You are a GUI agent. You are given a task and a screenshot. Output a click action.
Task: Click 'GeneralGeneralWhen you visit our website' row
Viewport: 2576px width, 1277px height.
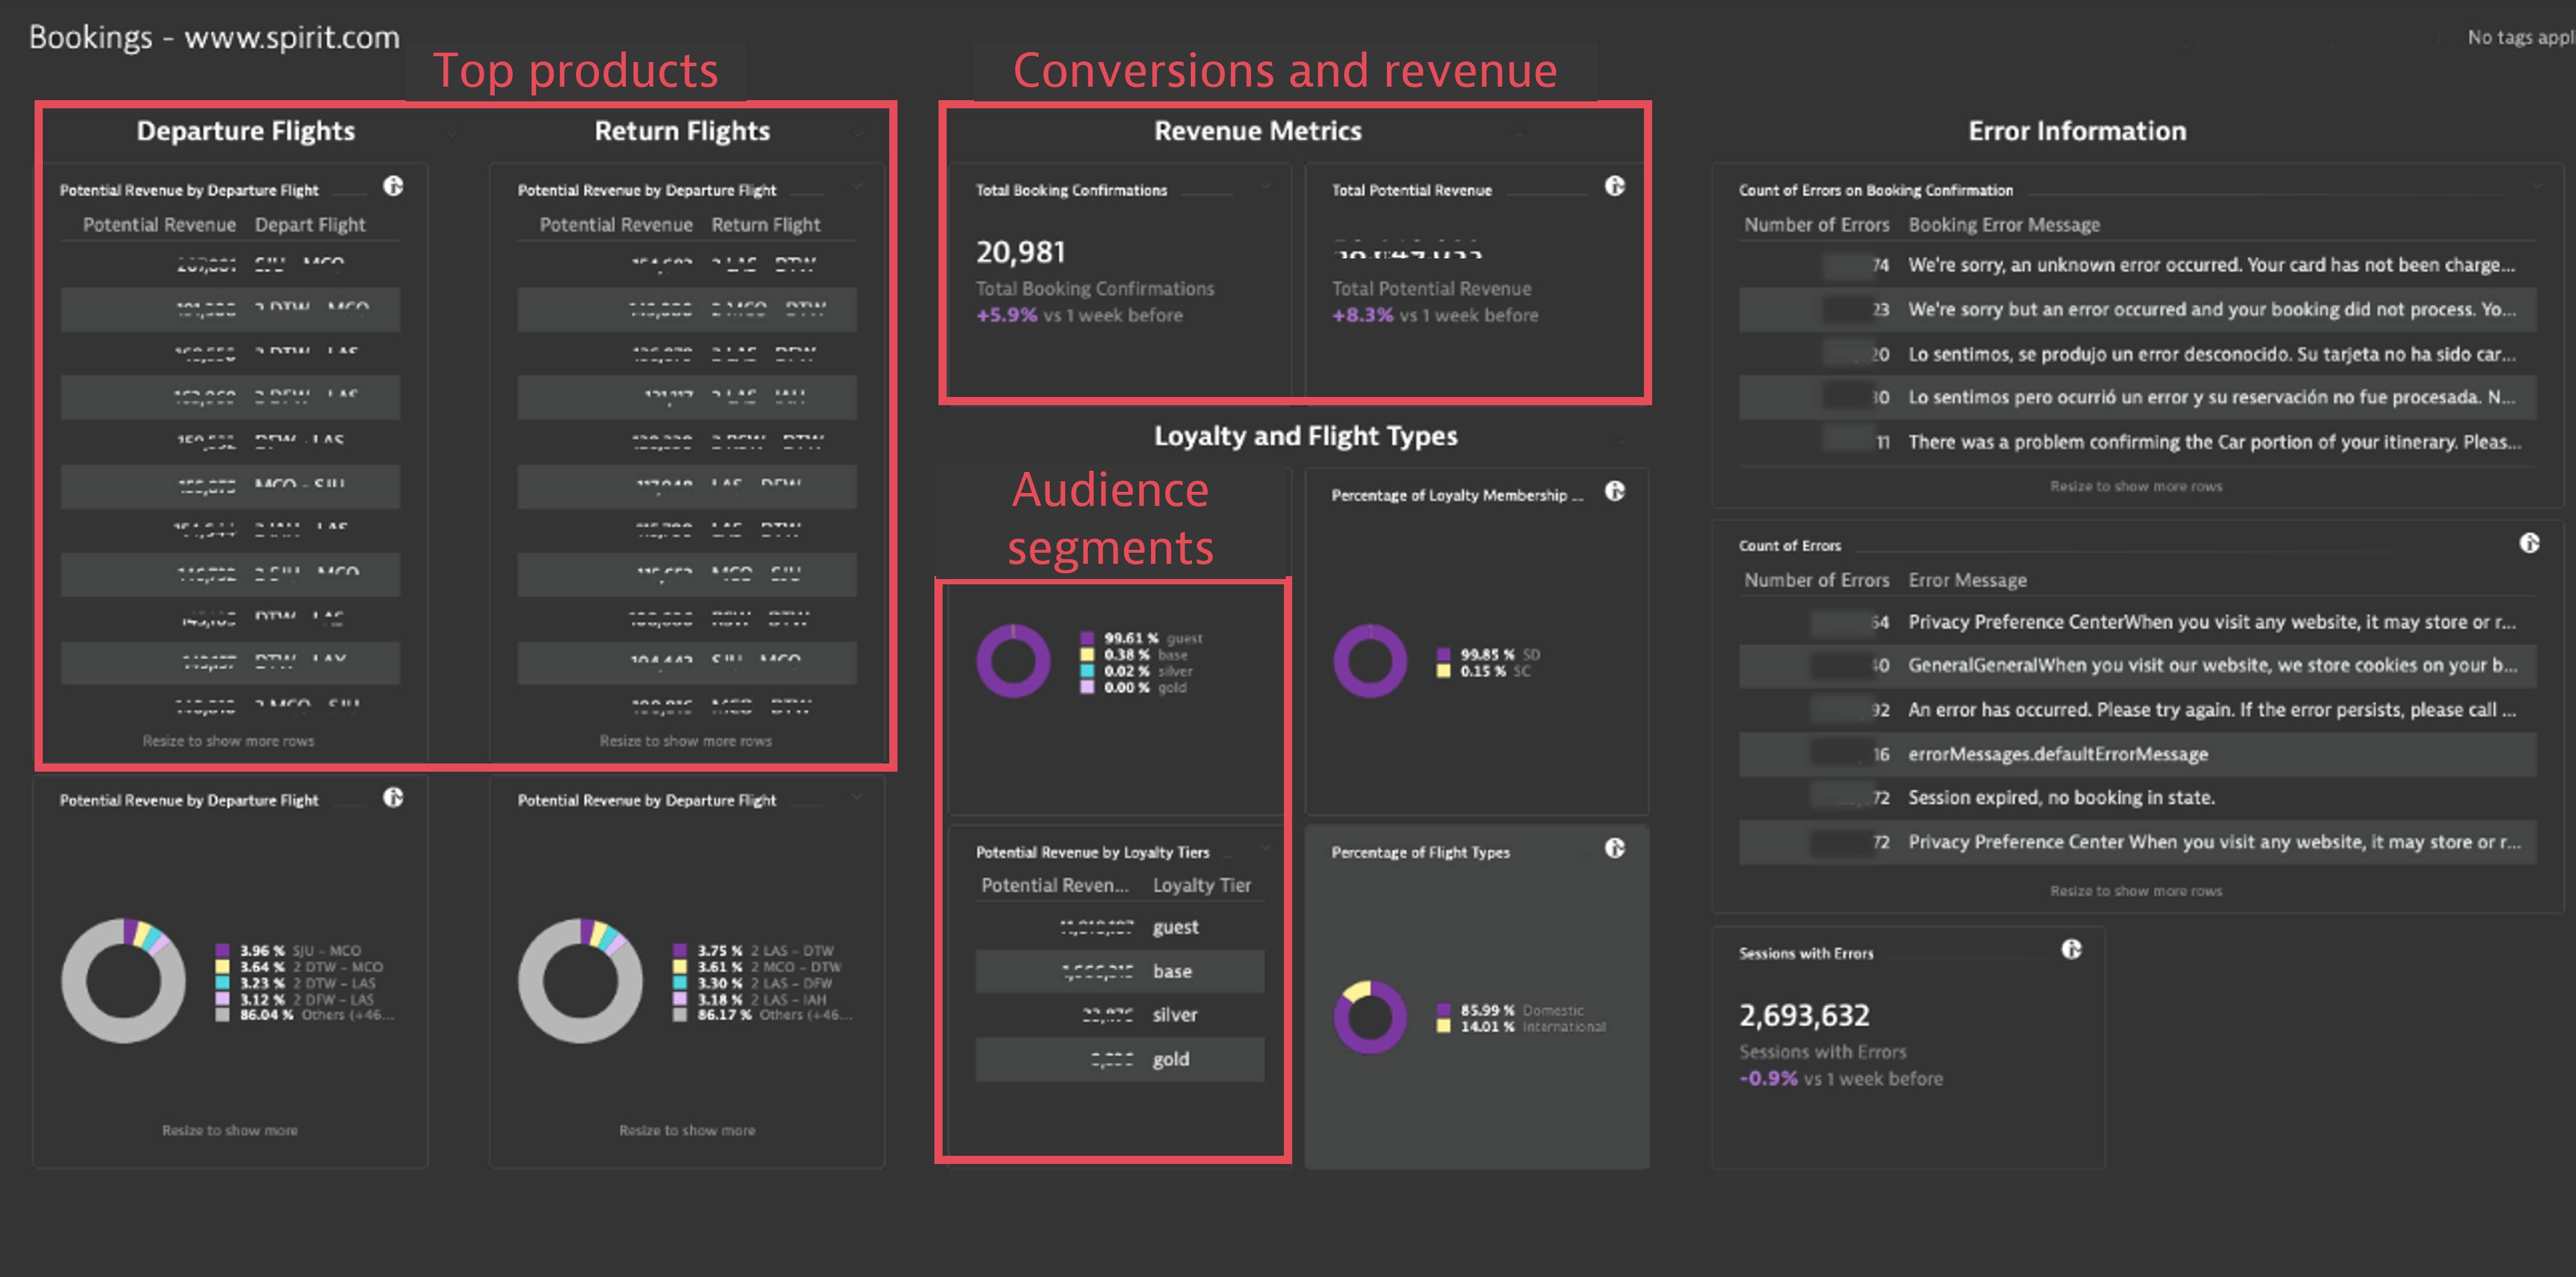[x=2138, y=665]
